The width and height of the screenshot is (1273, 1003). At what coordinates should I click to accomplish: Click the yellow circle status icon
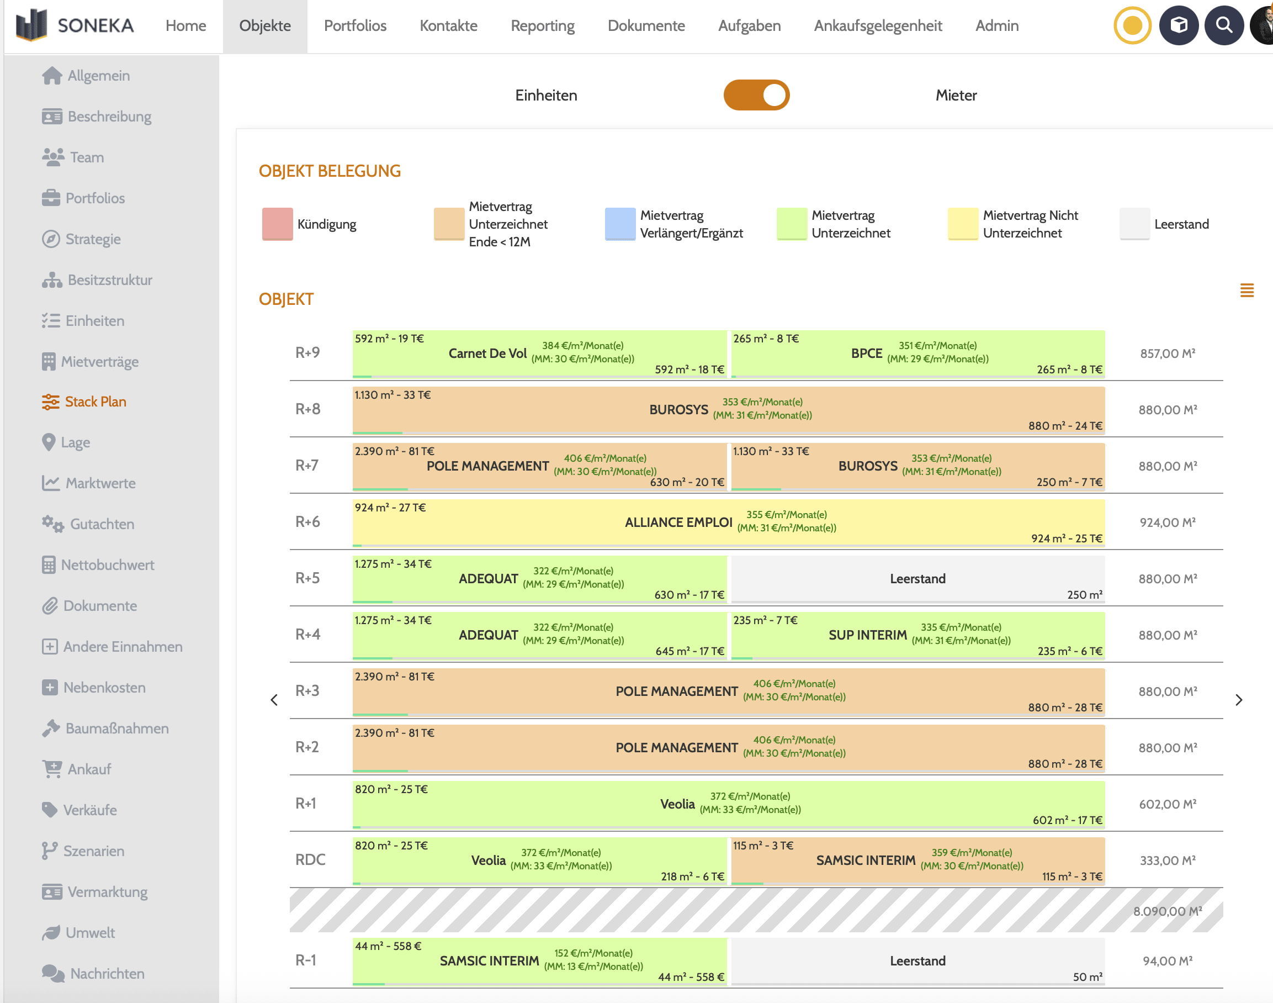tap(1132, 25)
